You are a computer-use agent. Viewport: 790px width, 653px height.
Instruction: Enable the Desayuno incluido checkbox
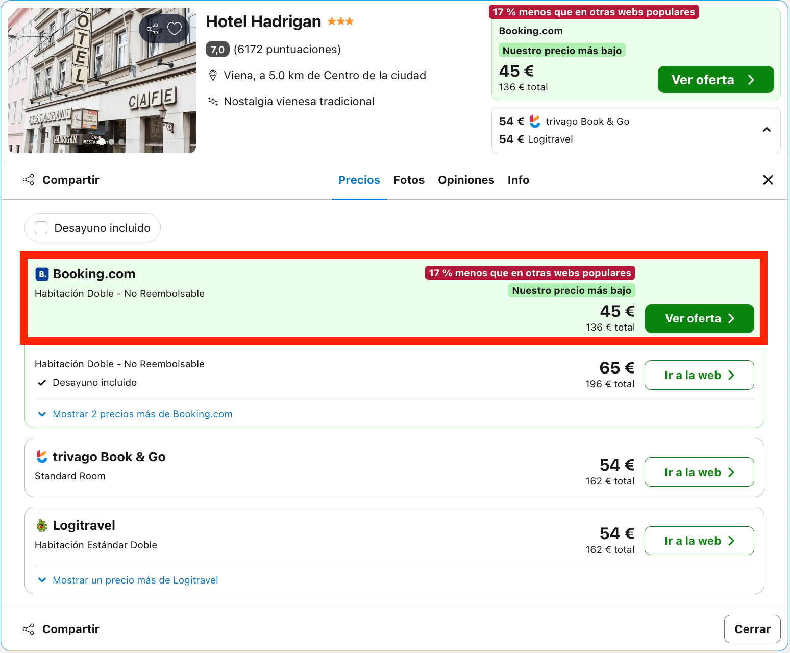tap(41, 228)
